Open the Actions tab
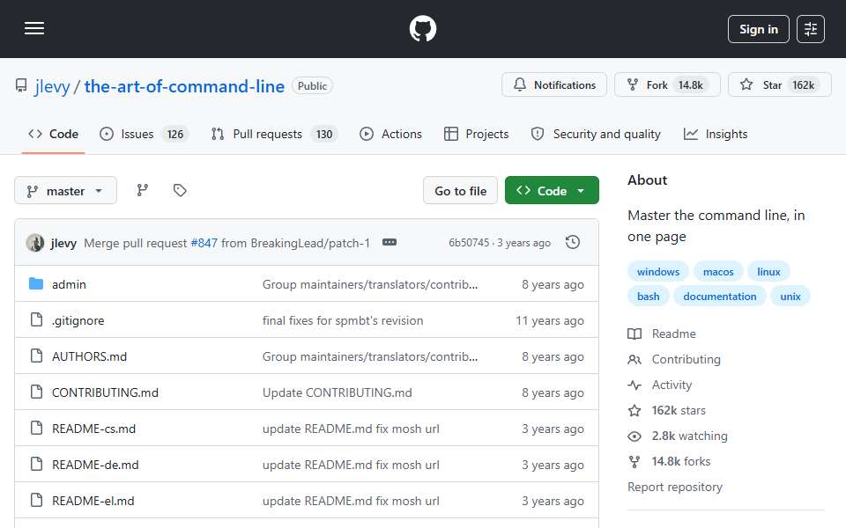846x528 pixels. [390, 134]
